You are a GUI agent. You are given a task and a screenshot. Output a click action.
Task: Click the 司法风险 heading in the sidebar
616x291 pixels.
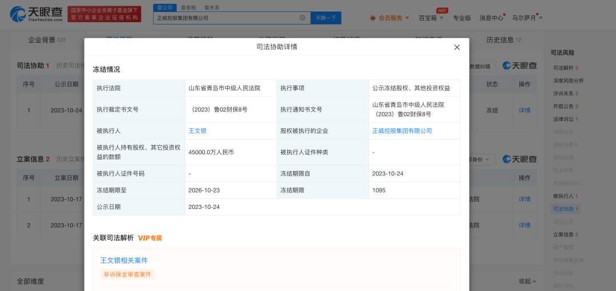(x=562, y=52)
